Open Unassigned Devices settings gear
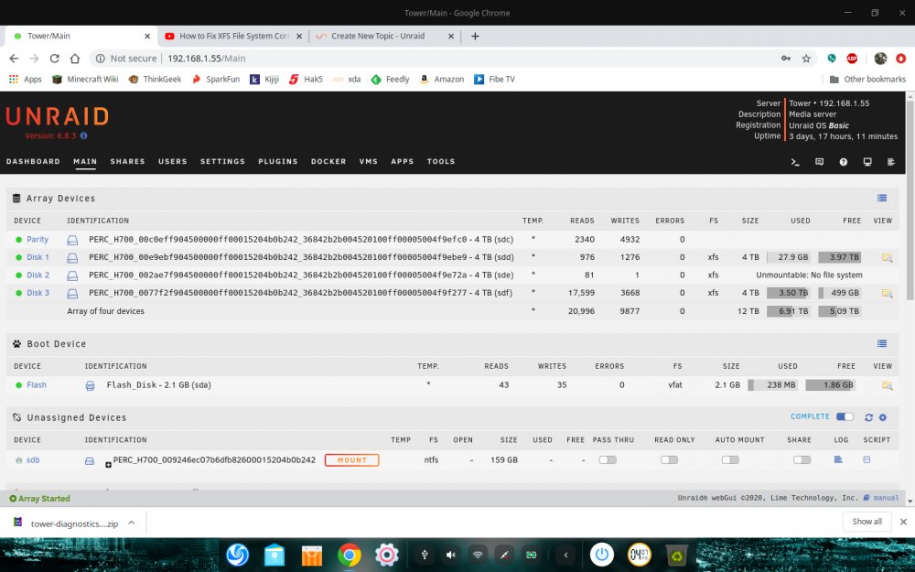The image size is (915, 572). coord(882,417)
